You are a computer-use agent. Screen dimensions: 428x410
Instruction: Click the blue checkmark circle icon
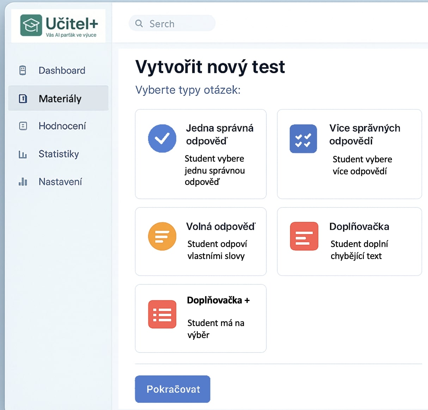coord(162,138)
